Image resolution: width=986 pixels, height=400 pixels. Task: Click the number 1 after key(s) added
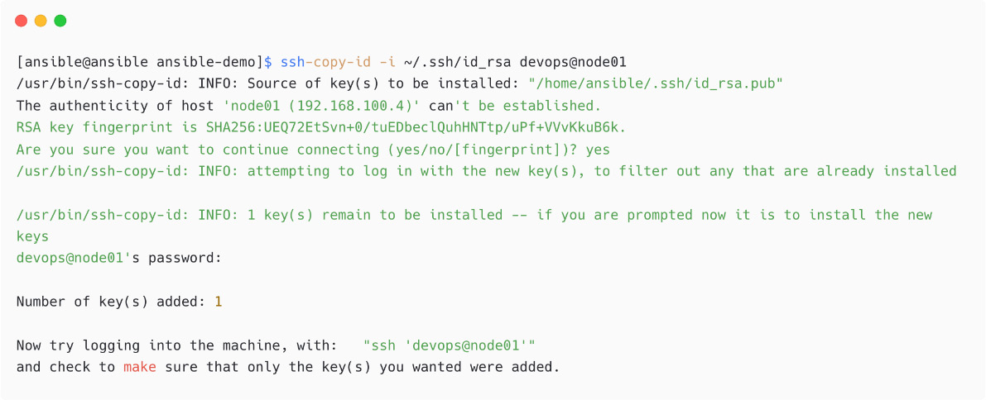point(219,302)
